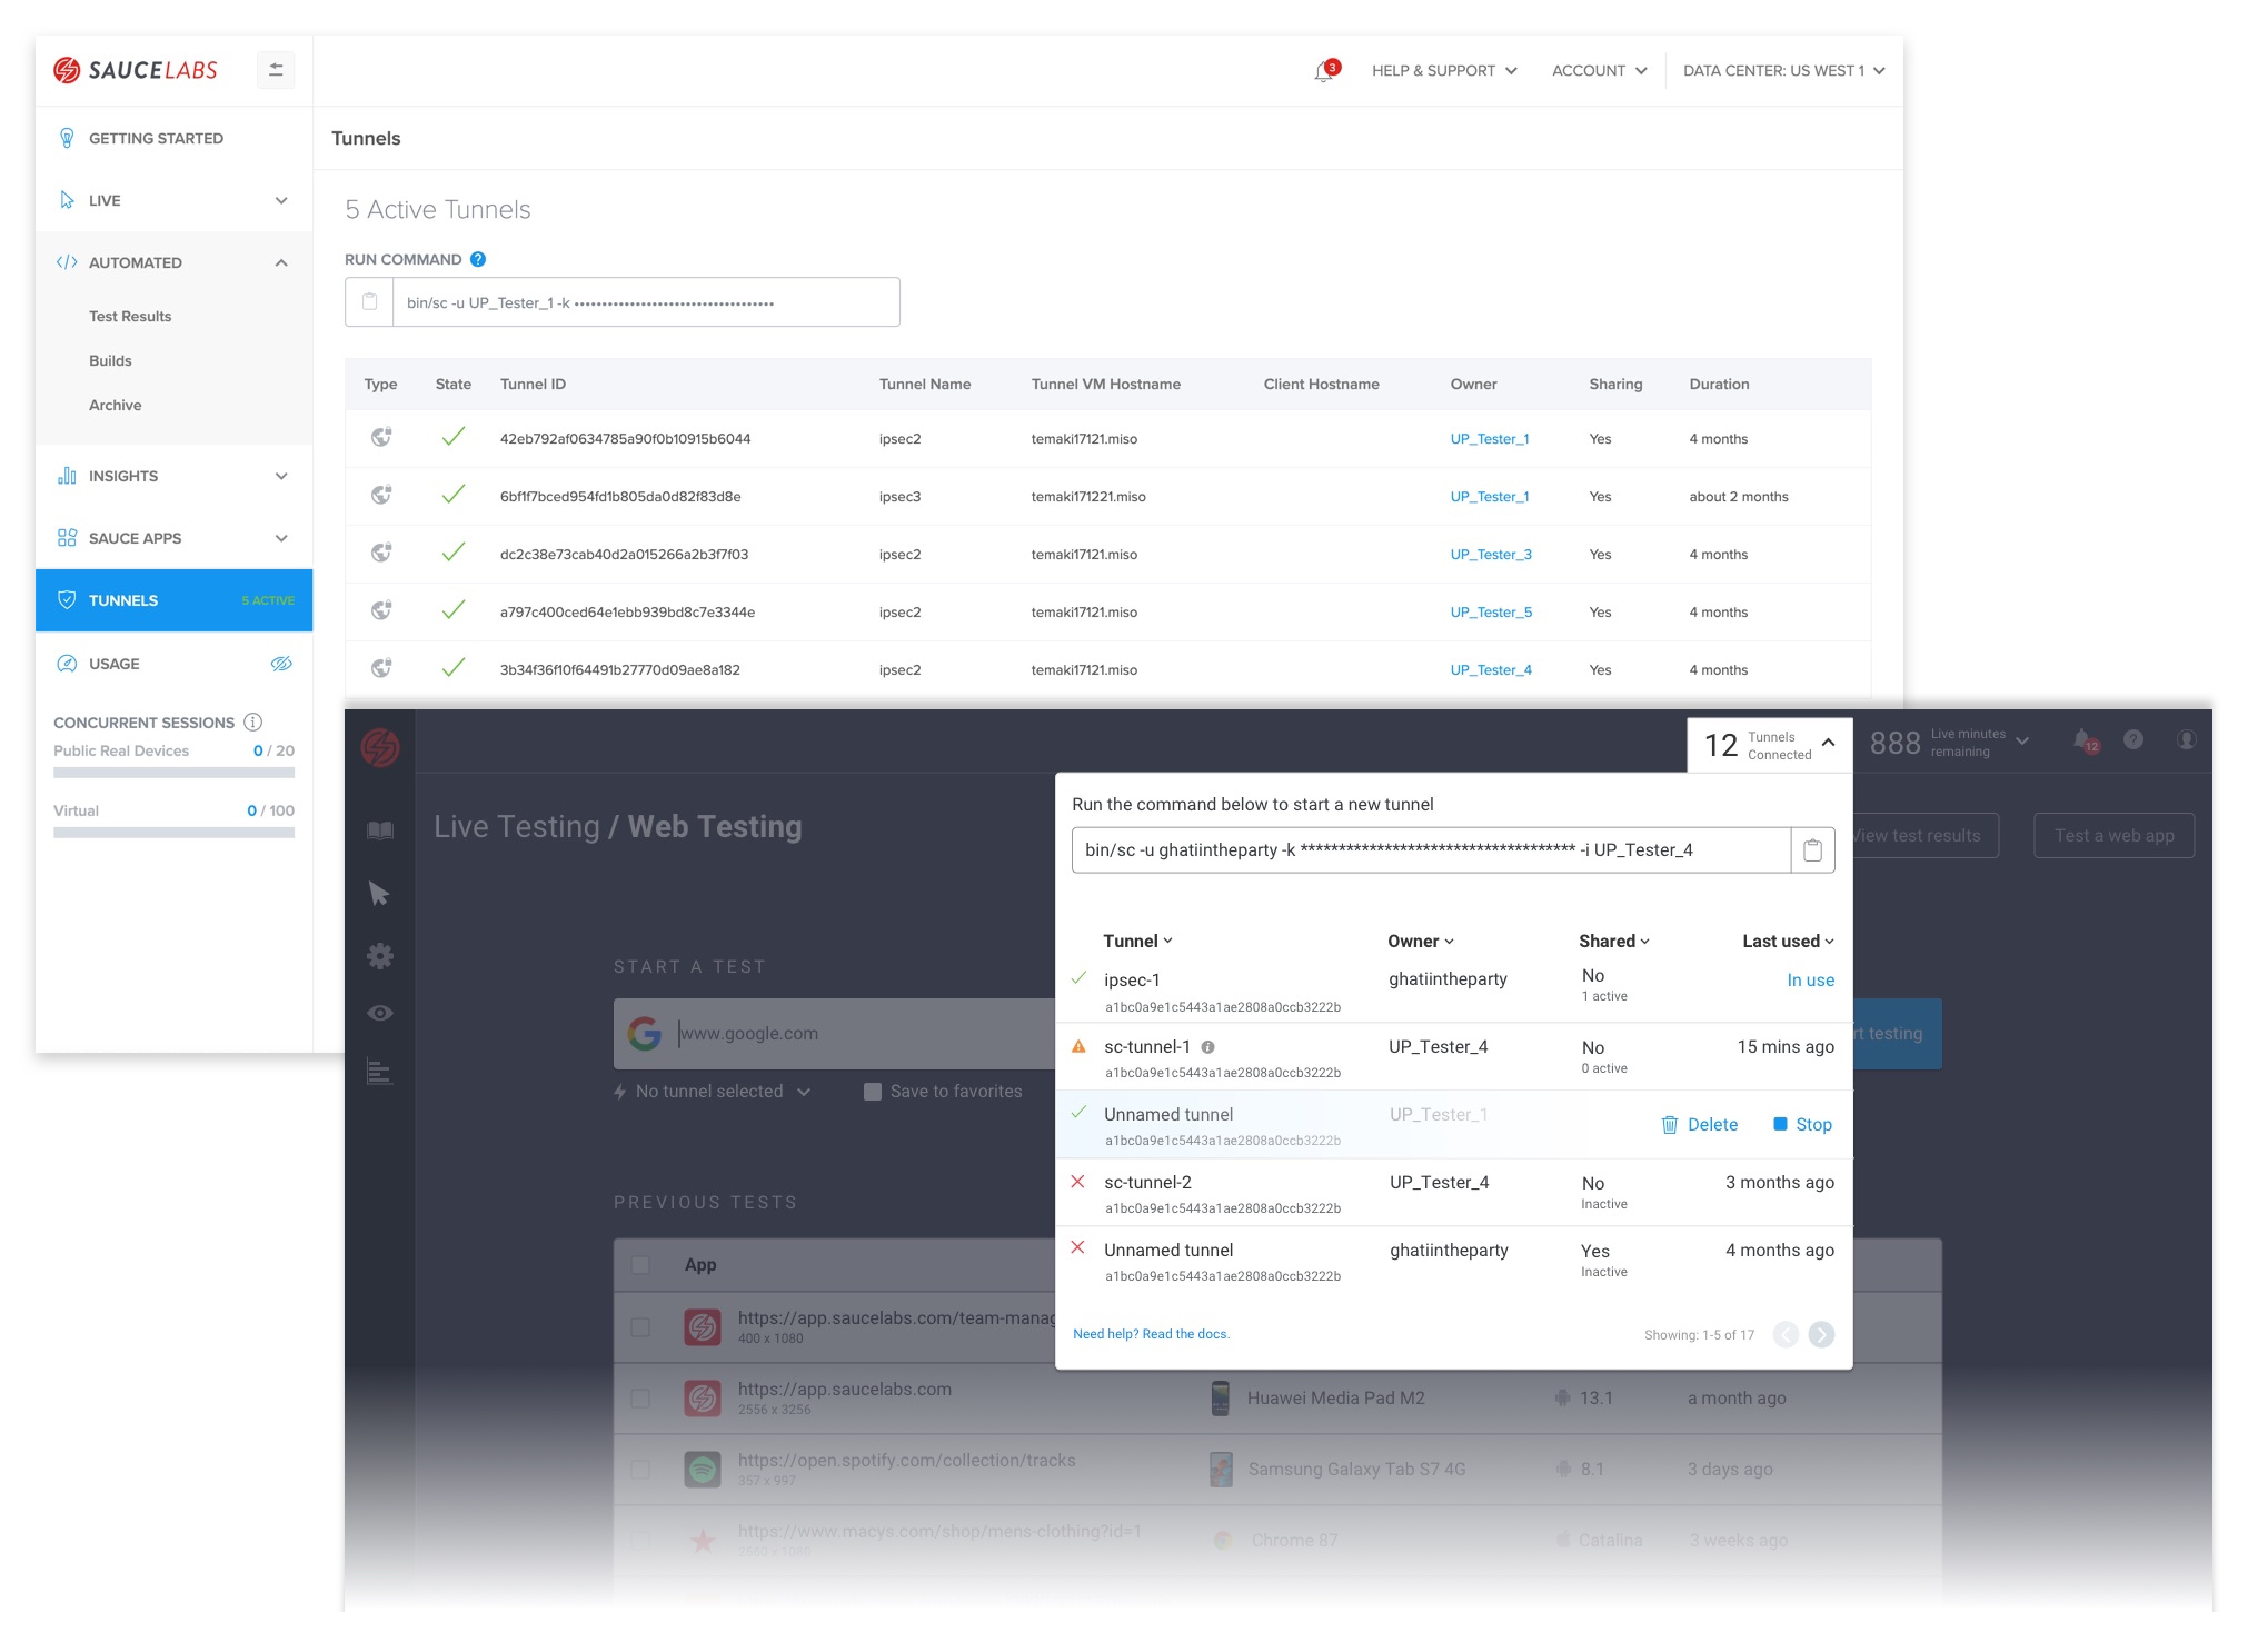
Task: Click the warning triangle beside sc-tunnel-1
Action: point(1079,1047)
